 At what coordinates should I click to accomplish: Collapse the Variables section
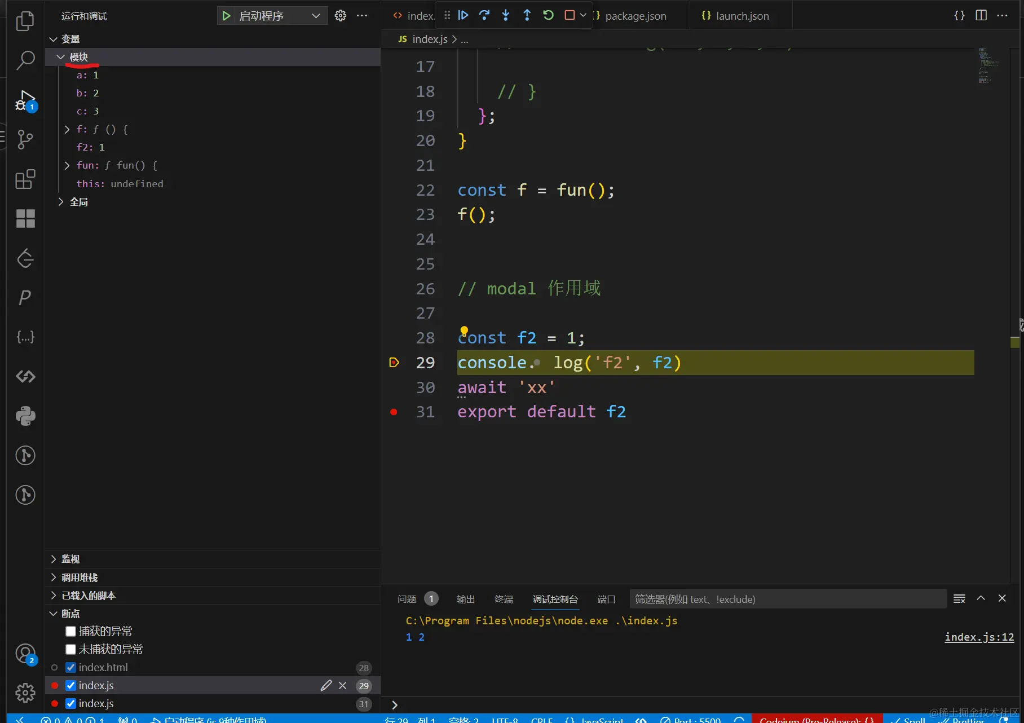pos(213,39)
